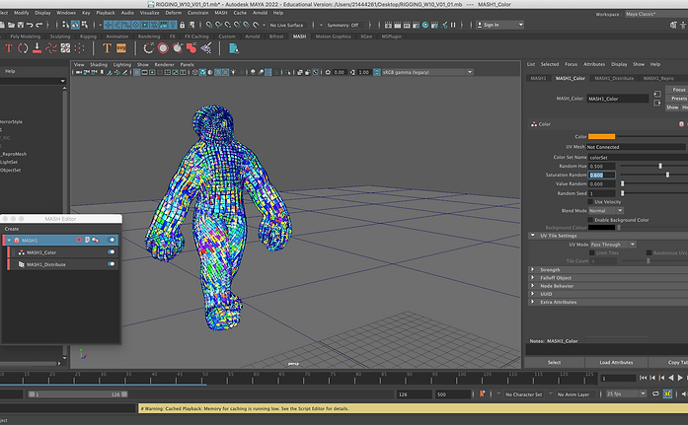Click the select camera icon in viewport toolbar
Viewport: 688px width, 425px height.
click(x=79, y=72)
